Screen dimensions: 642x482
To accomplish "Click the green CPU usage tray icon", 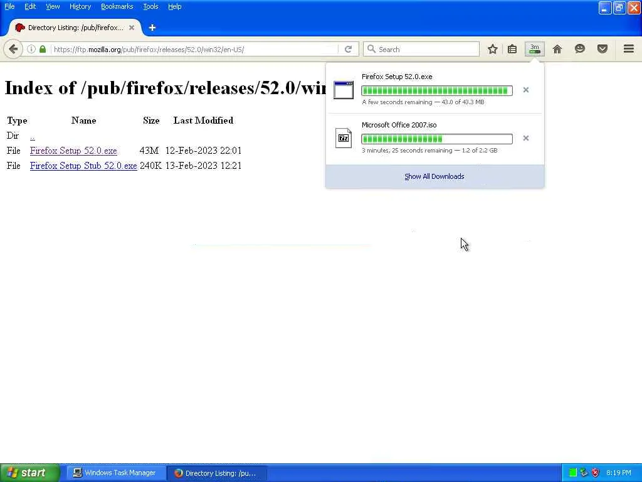I will click(573, 473).
